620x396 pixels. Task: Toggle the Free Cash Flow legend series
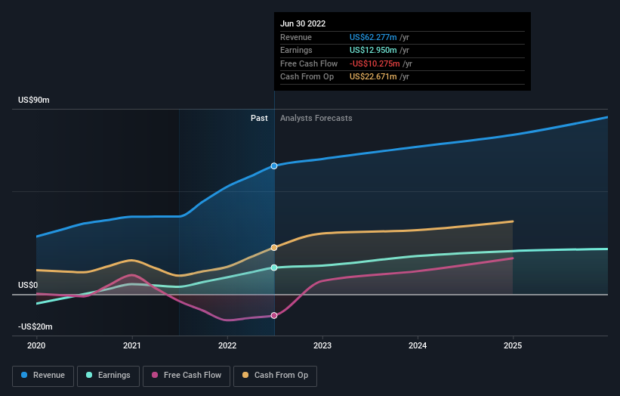(187, 376)
